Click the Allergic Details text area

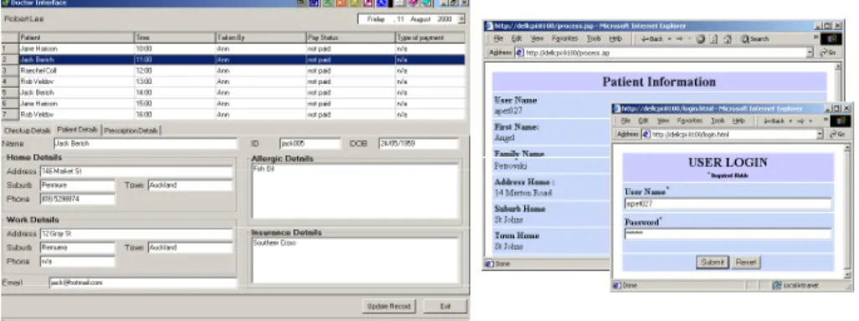coord(355,191)
